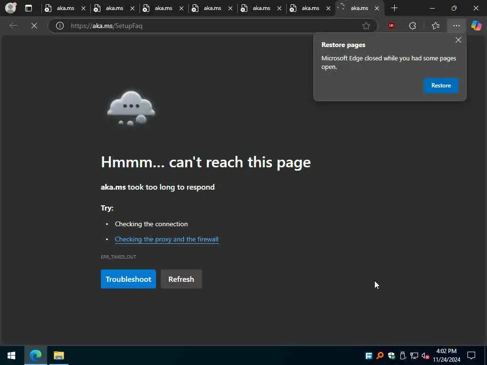Dismiss the Restore pages popup
The width and height of the screenshot is (487, 365).
(458, 40)
